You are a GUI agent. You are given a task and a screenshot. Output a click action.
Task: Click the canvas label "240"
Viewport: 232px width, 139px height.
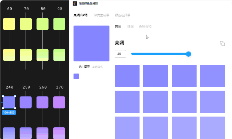[x=10, y=87]
